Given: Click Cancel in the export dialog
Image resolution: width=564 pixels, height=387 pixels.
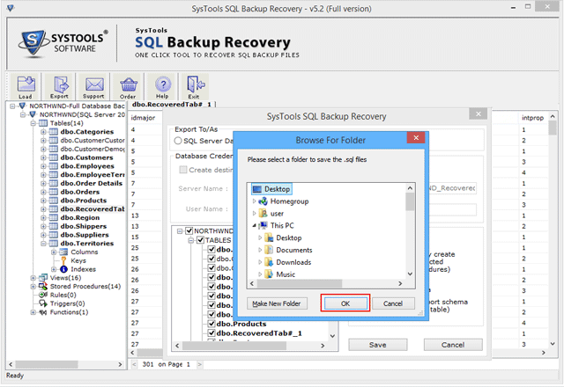Looking at the screenshot, I should 453,345.
